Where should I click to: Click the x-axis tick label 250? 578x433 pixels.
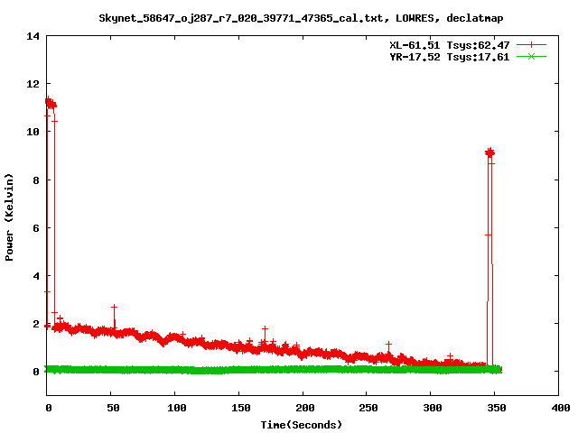(368, 408)
